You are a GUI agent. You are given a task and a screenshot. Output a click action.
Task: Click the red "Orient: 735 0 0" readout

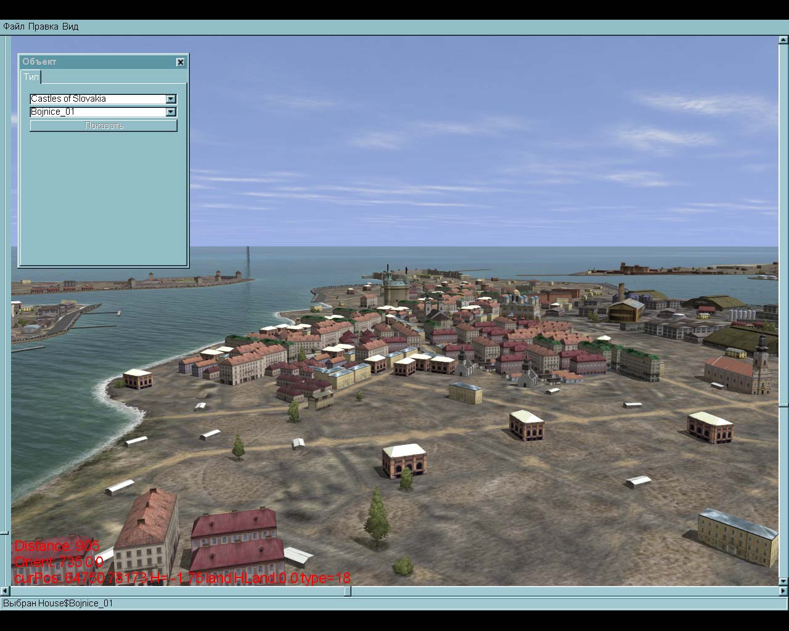click(x=59, y=562)
